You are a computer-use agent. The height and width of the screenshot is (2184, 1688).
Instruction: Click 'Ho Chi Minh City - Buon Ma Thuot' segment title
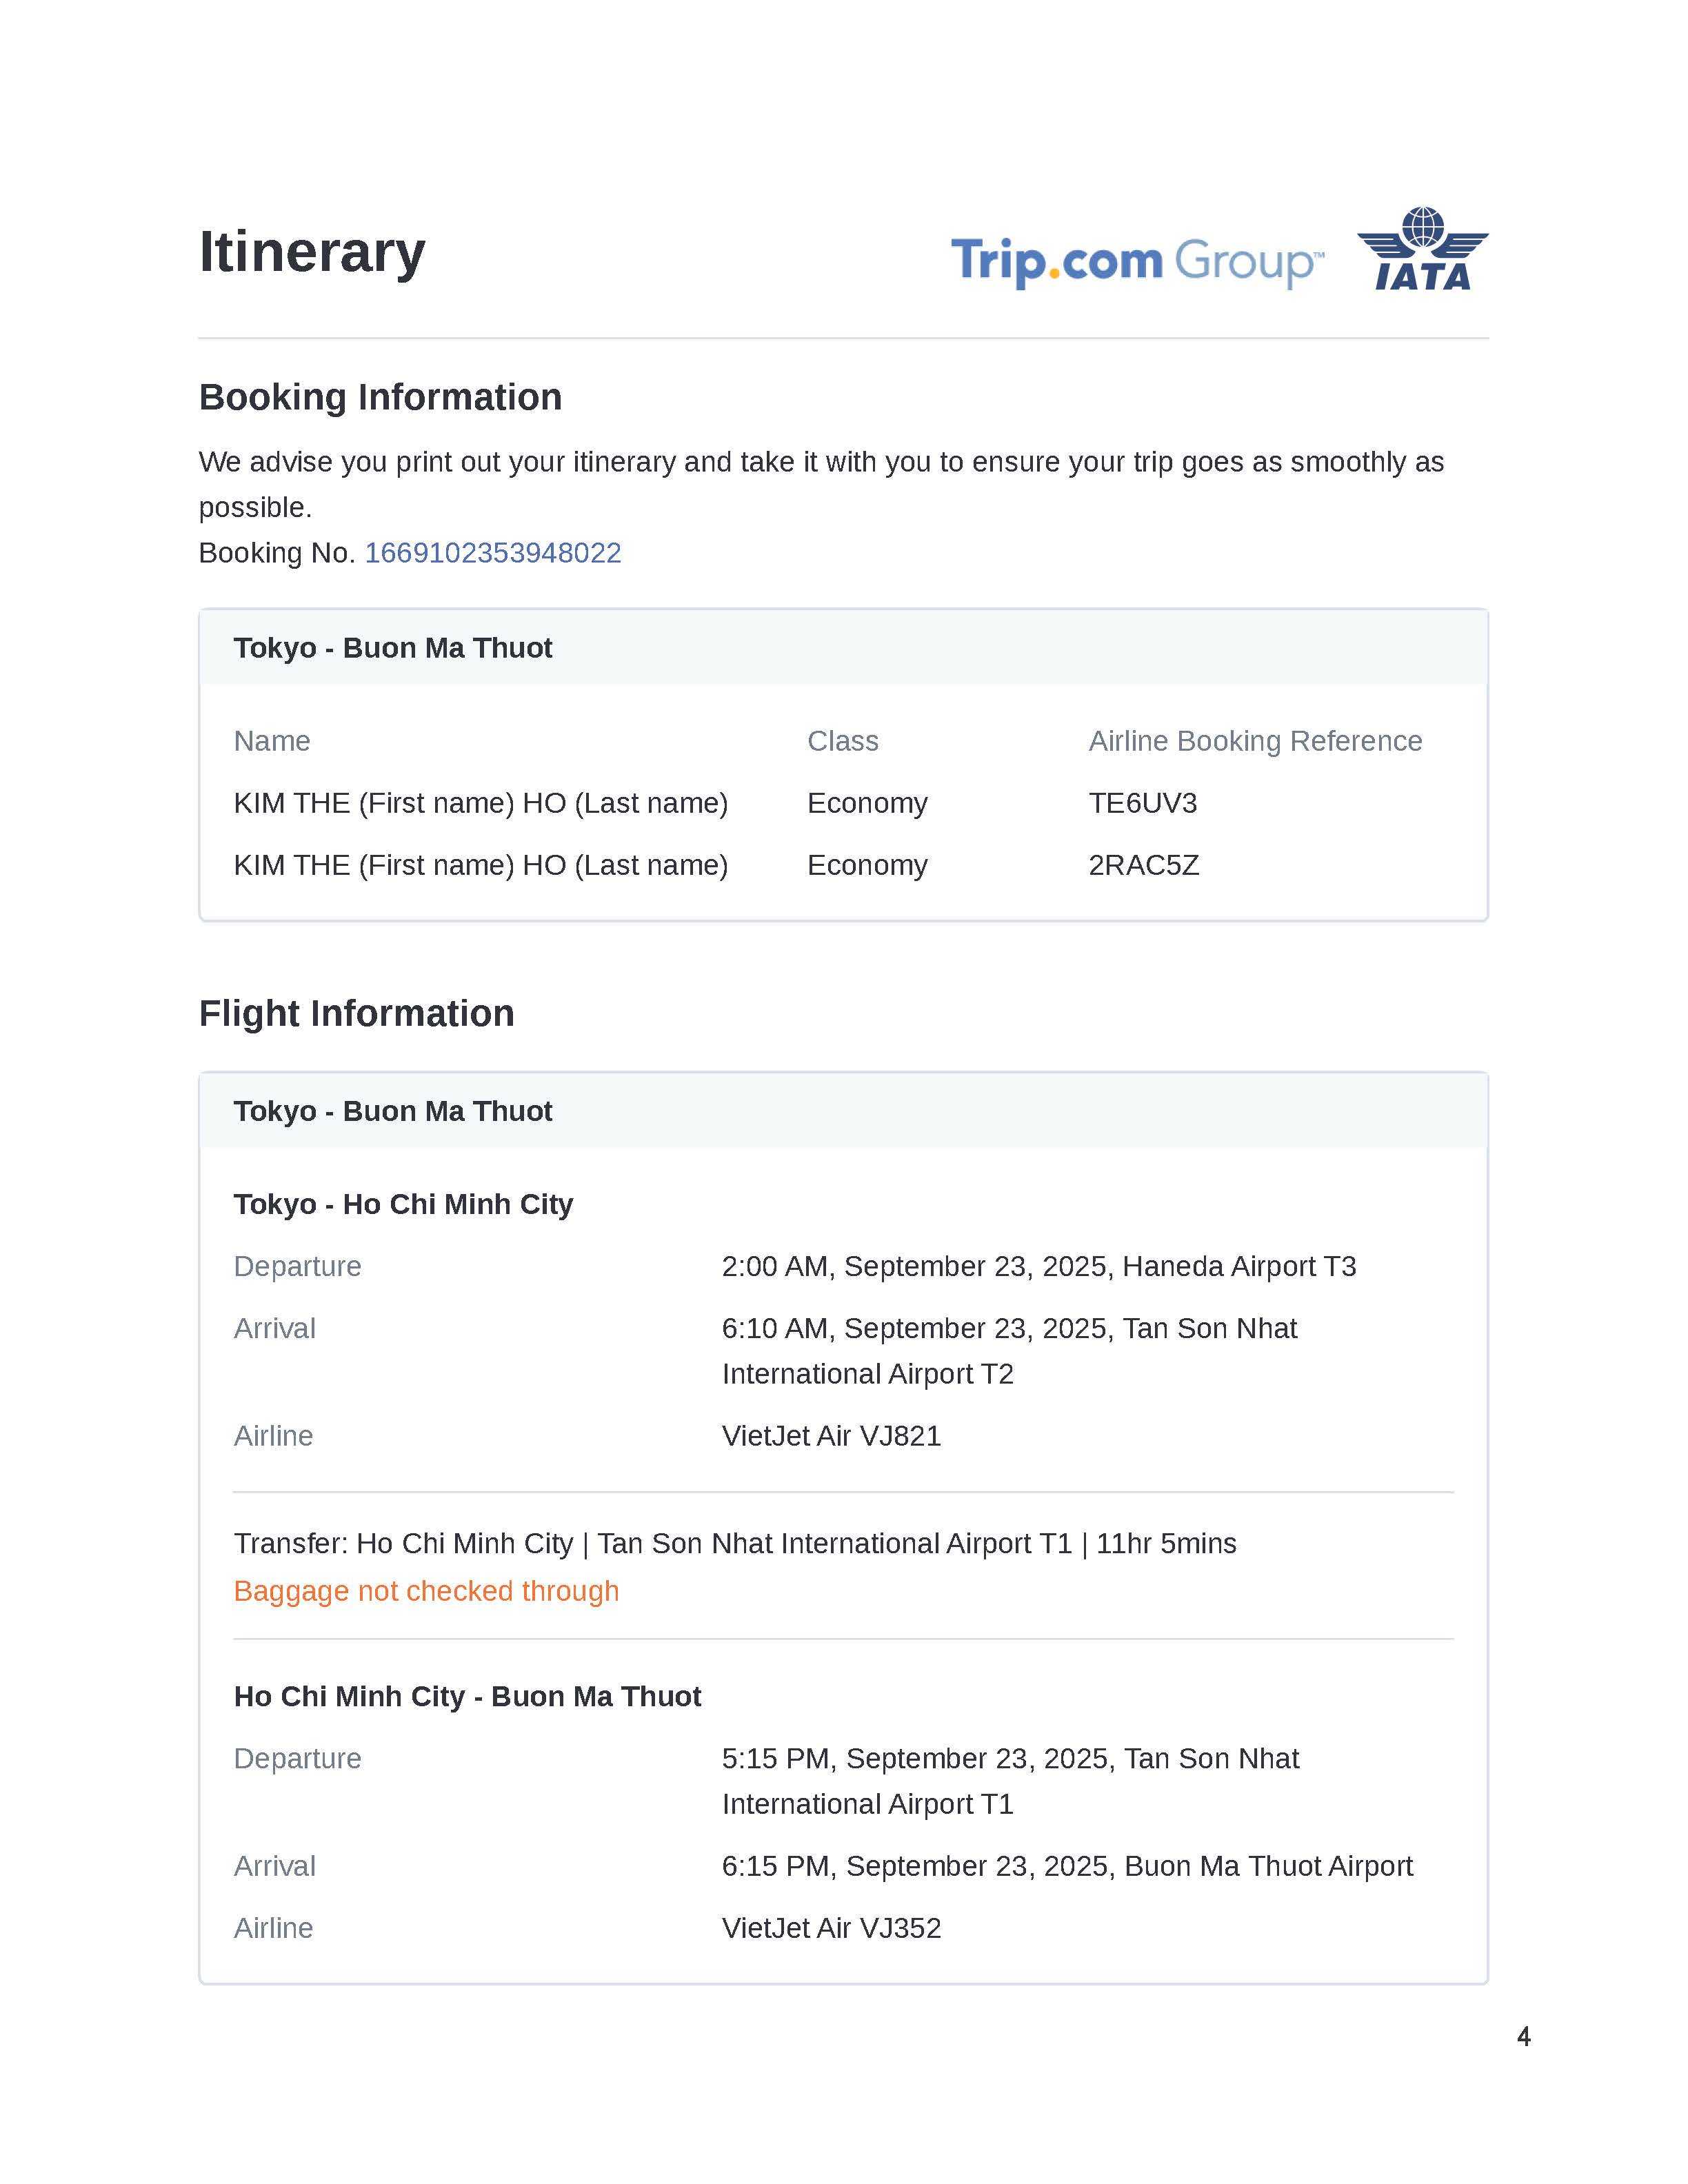click(x=467, y=1696)
